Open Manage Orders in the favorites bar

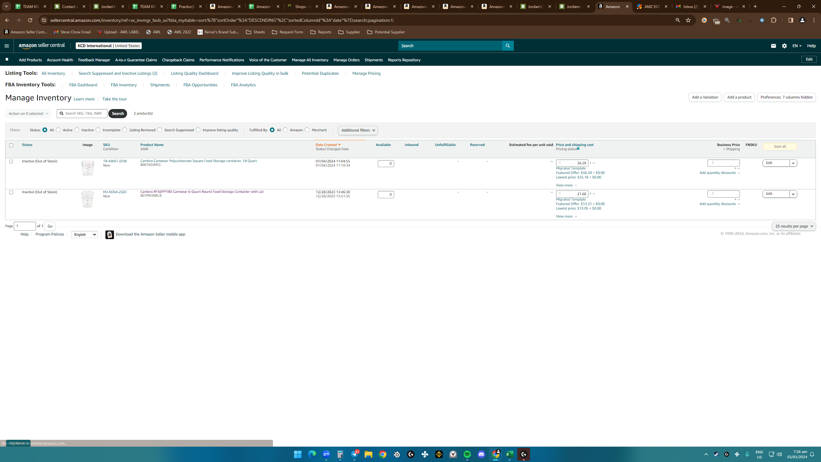point(346,60)
